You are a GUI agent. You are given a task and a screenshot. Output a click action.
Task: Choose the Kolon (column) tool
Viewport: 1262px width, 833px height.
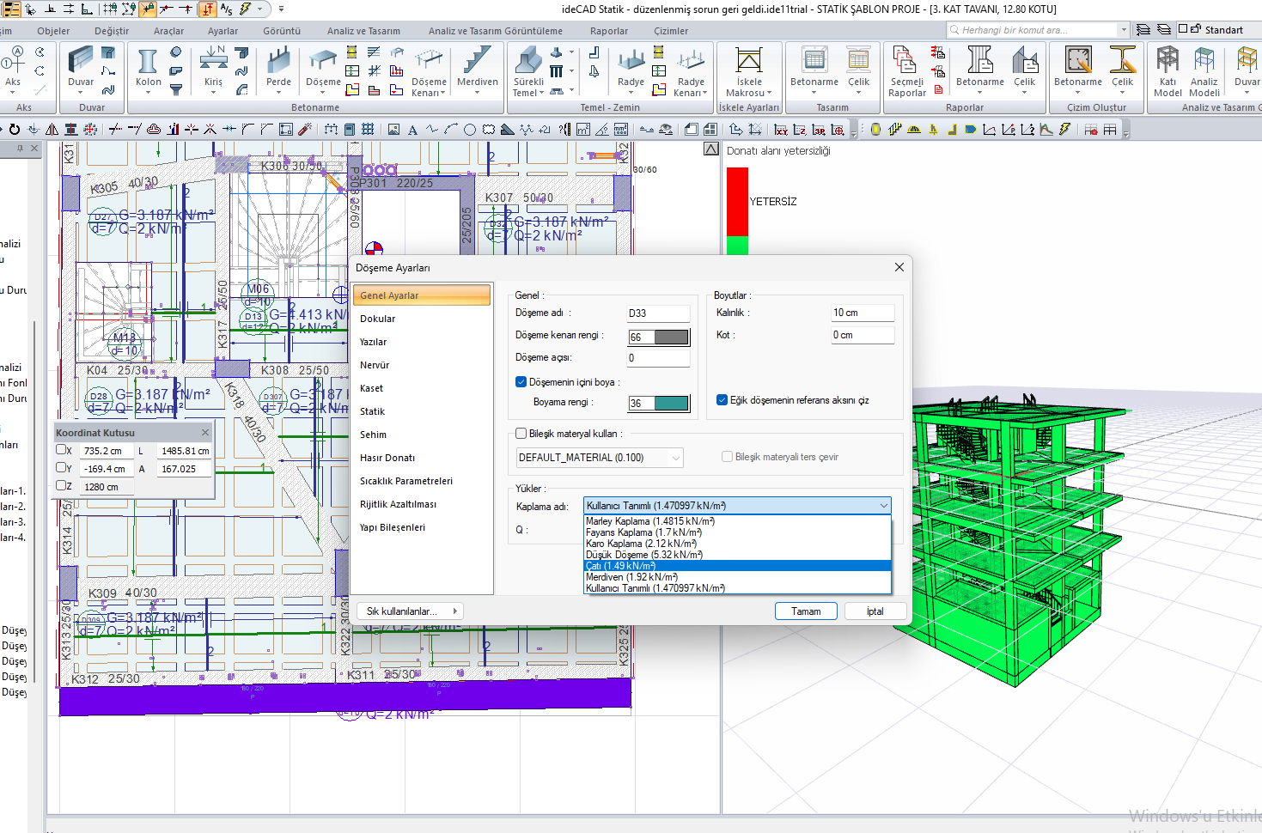point(148,69)
